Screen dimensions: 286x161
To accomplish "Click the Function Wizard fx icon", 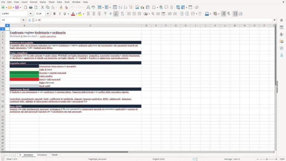I will click(29, 20).
